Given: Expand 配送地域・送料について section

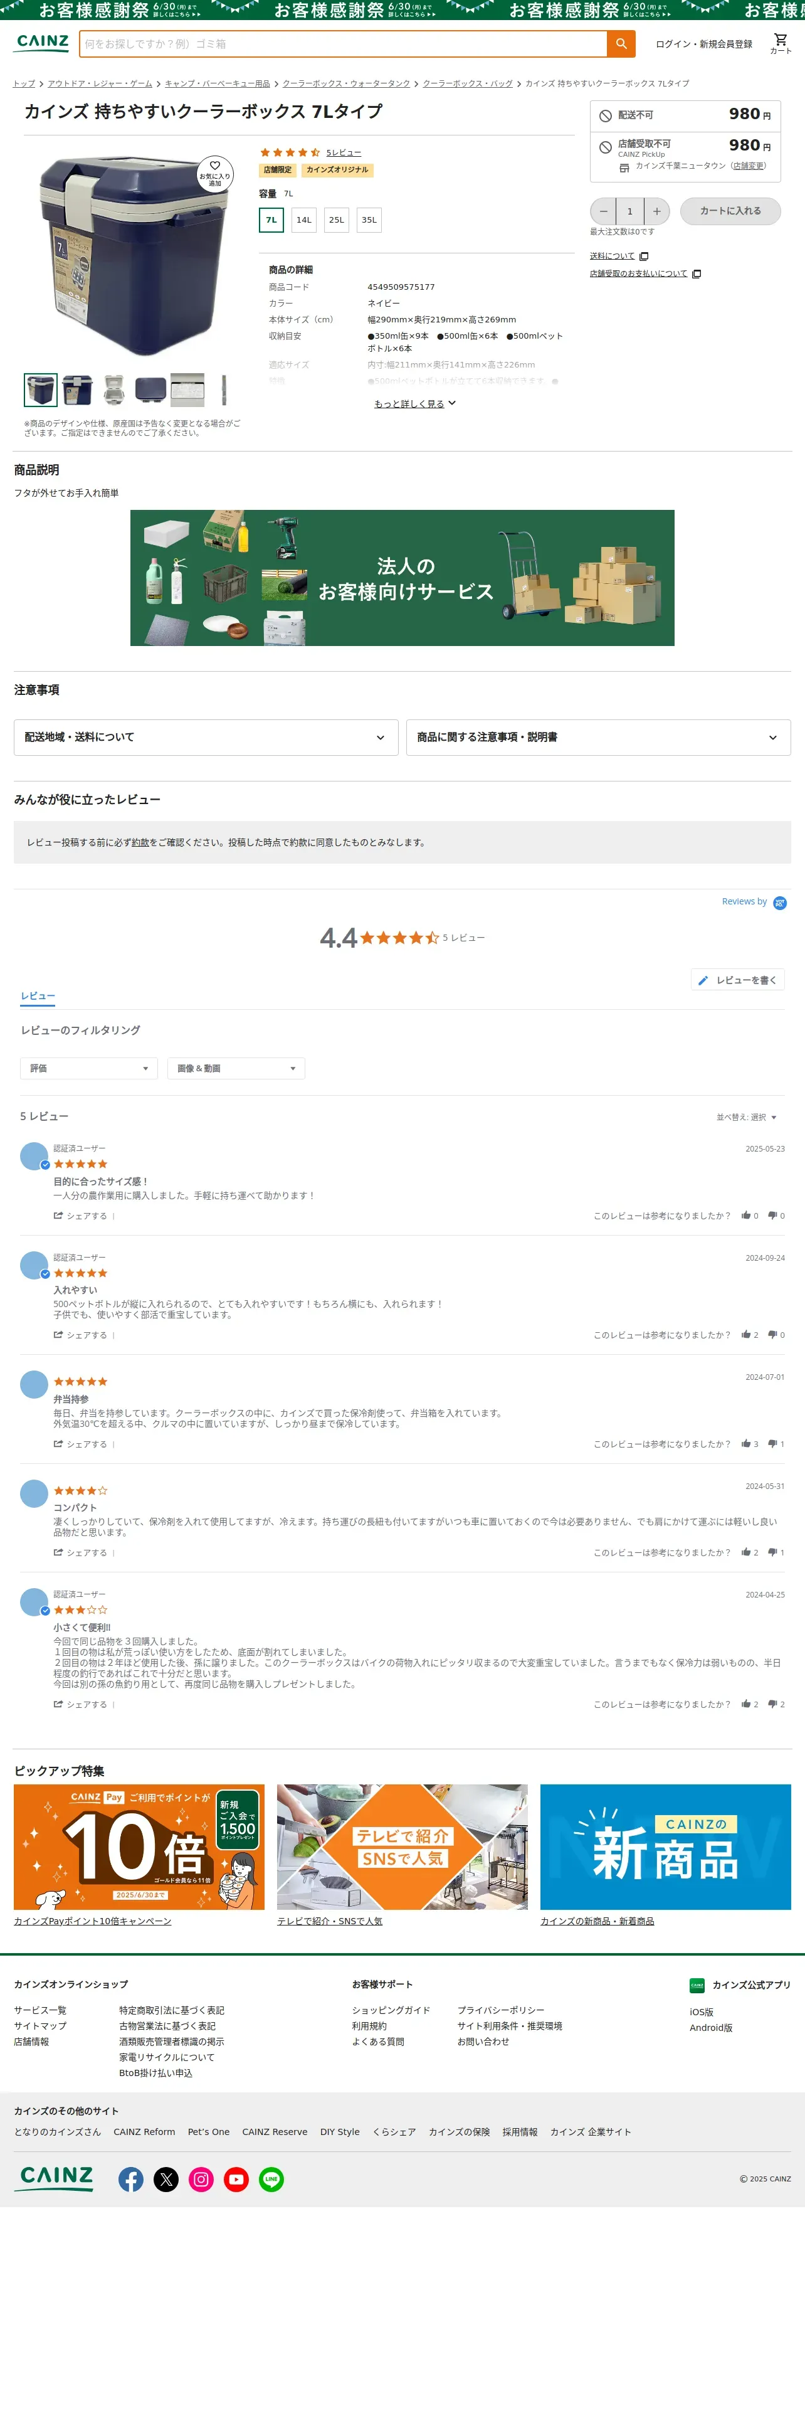Looking at the screenshot, I should (x=206, y=737).
